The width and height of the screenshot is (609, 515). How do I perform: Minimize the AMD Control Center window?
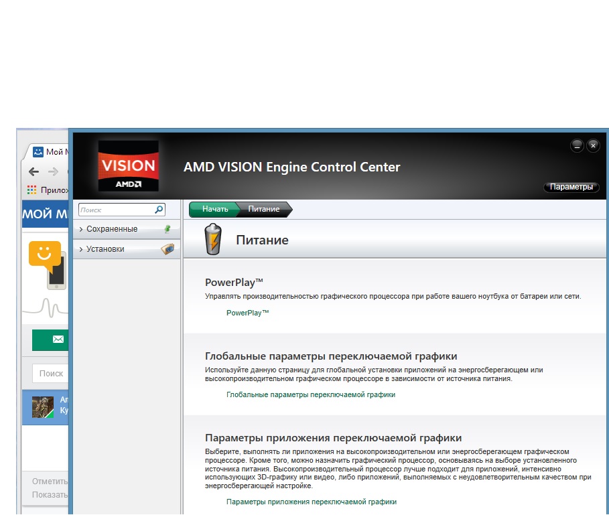577,146
